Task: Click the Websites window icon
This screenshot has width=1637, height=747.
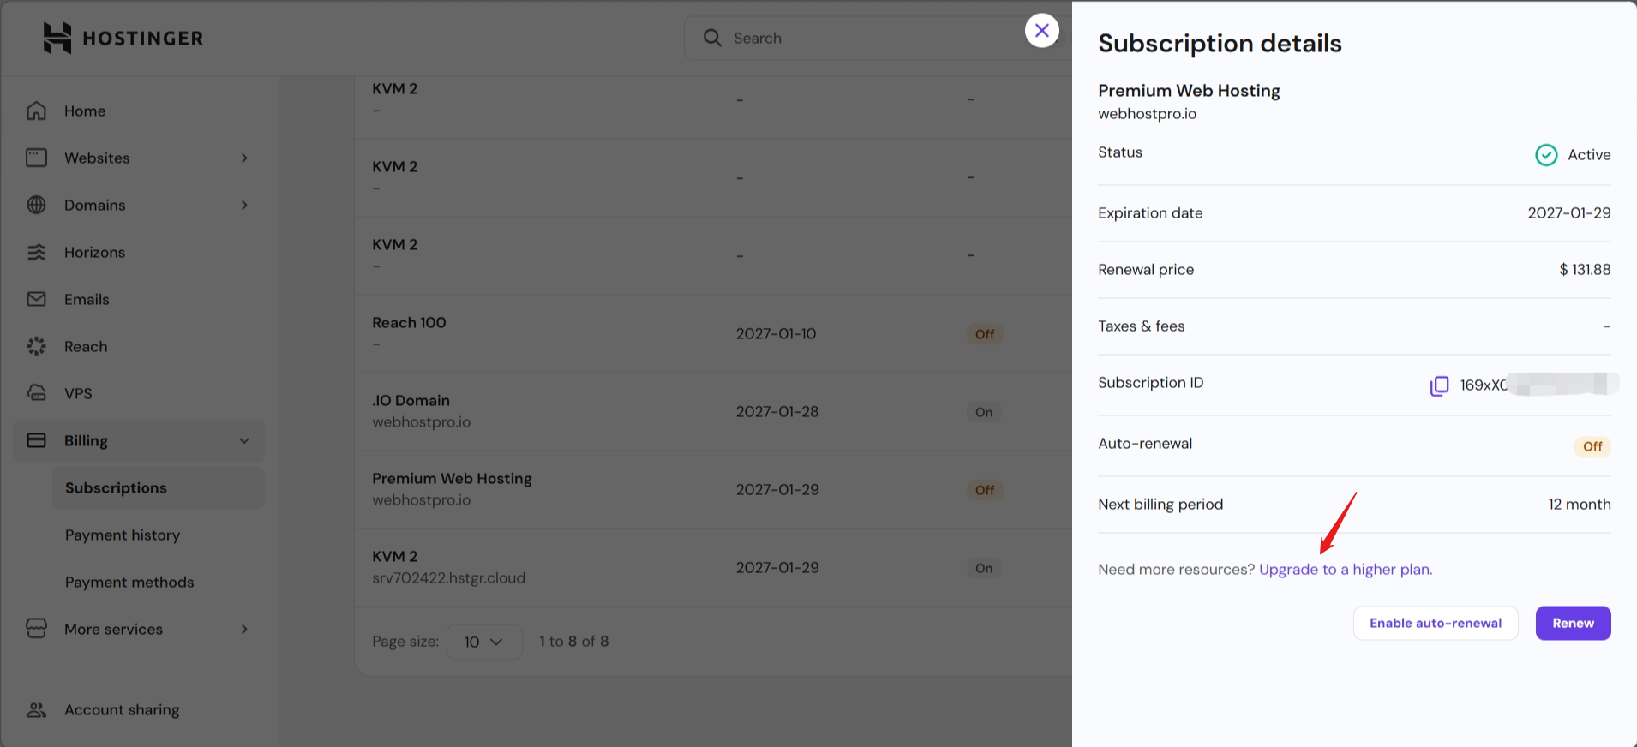Action: pyautogui.click(x=36, y=158)
